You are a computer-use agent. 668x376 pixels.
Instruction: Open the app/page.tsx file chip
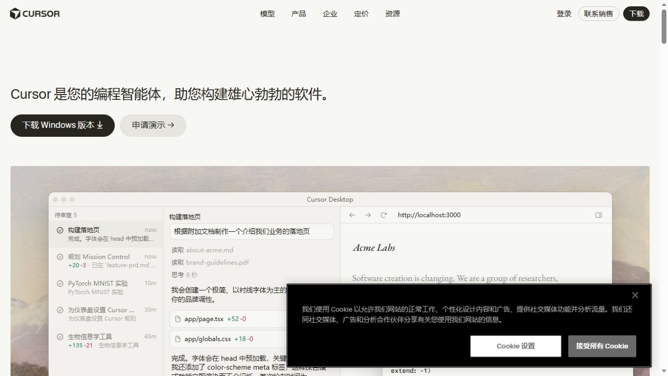[x=229, y=319]
